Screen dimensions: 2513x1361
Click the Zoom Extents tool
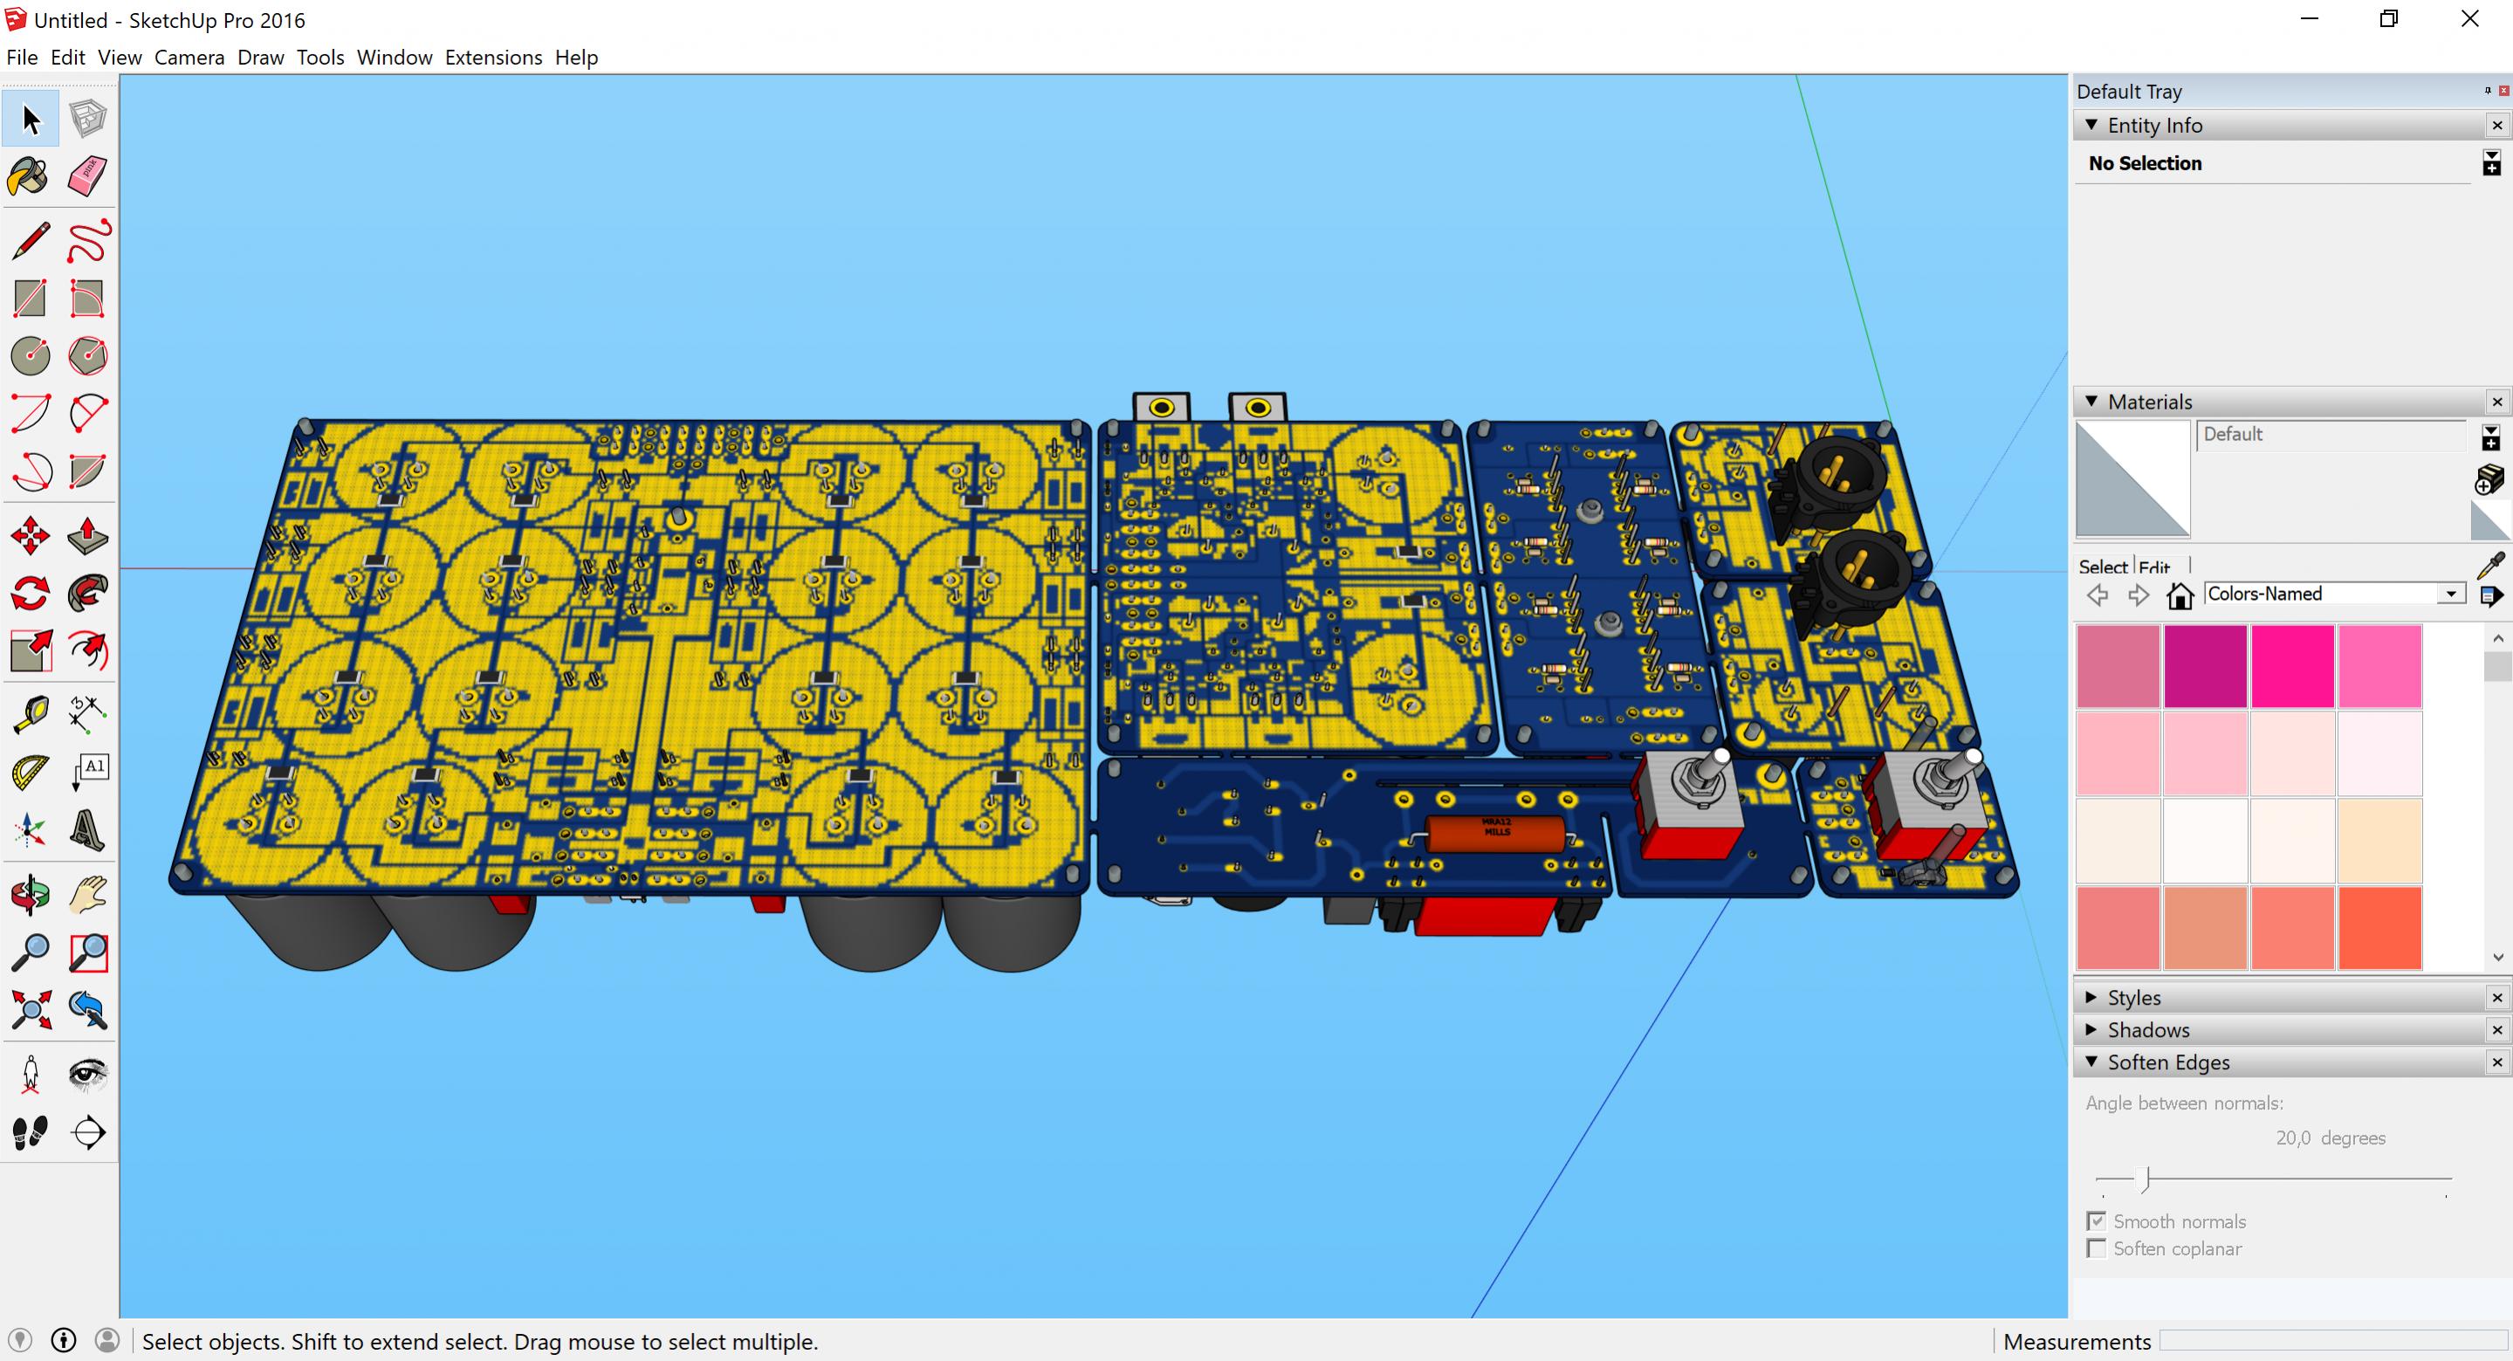point(31,1010)
